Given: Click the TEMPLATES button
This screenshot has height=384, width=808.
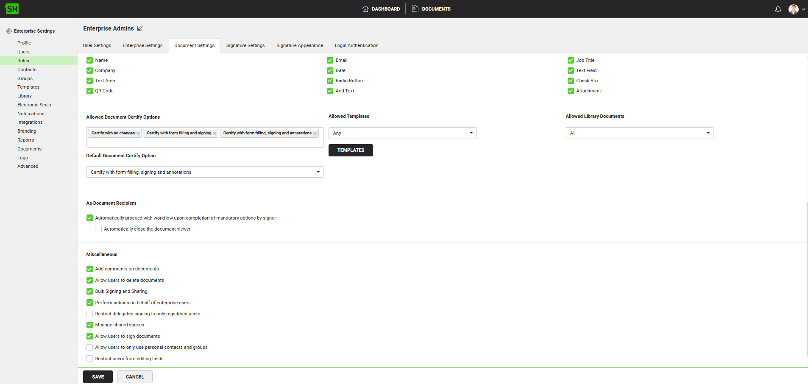Looking at the screenshot, I should pyautogui.click(x=351, y=150).
